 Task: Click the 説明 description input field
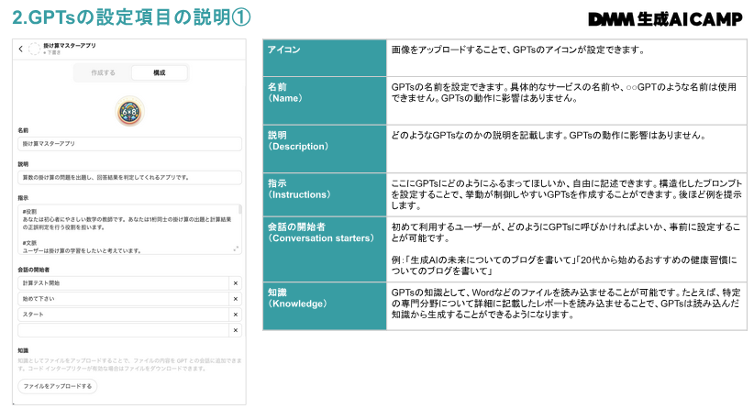[x=128, y=178]
